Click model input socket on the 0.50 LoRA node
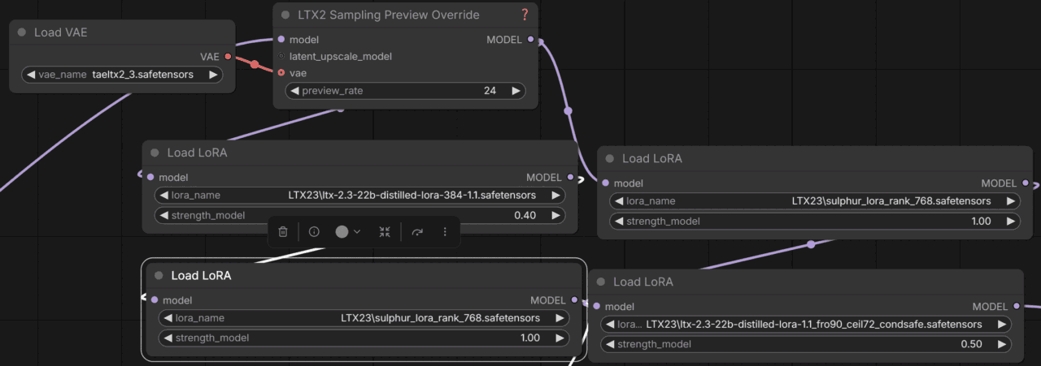Viewport: 1041px width, 366px height. click(x=596, y=306)
